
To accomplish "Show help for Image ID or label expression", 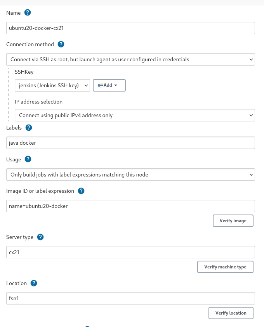I will coord(81,191).
